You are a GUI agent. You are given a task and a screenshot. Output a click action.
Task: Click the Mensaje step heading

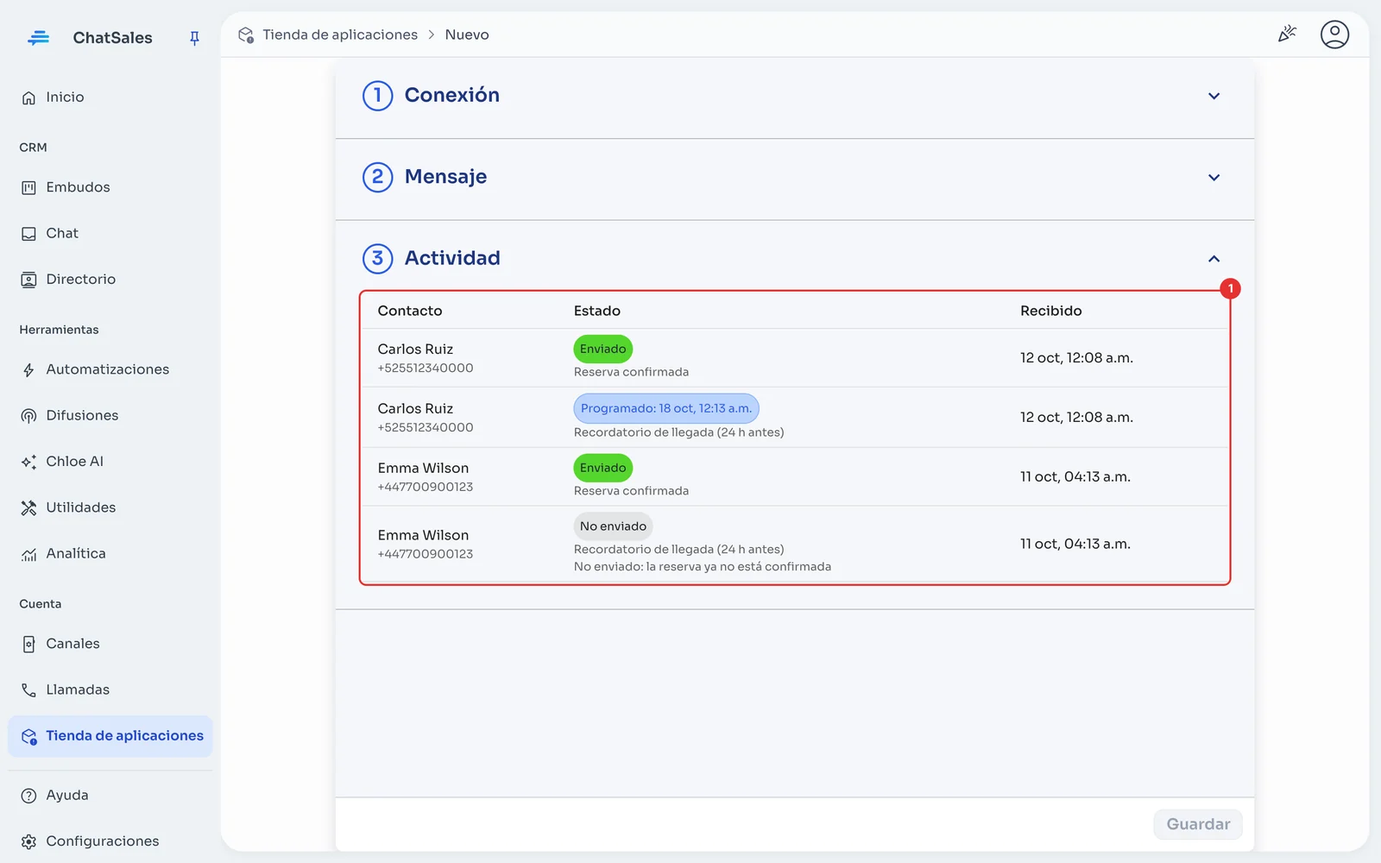coord(445,177)
